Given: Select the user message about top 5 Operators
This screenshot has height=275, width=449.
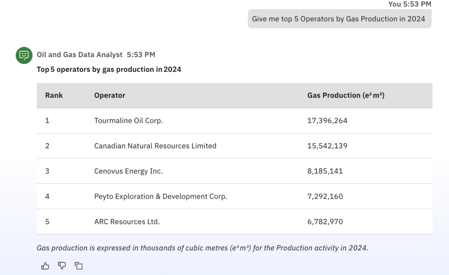Looking at the screenshot, I should click(x=339, y=19).
